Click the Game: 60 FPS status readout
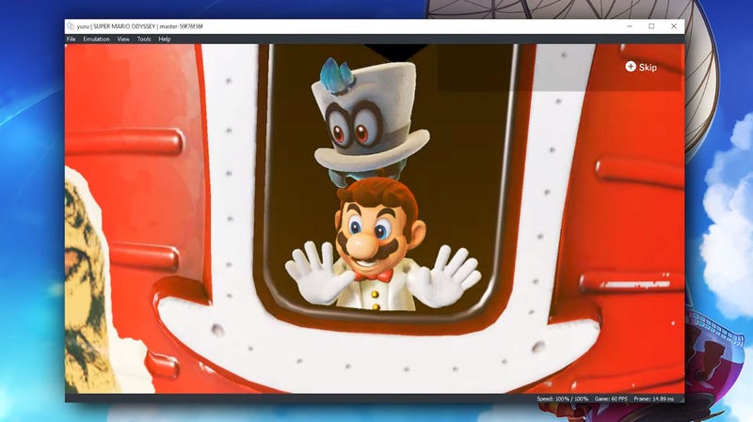 (611, 399)
